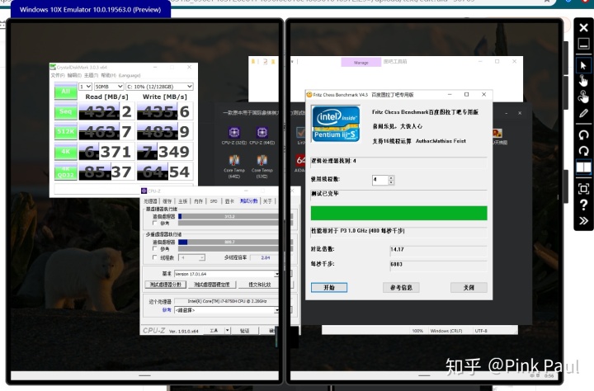Switch to CPU-Z SPD tab

click(214, 201)
